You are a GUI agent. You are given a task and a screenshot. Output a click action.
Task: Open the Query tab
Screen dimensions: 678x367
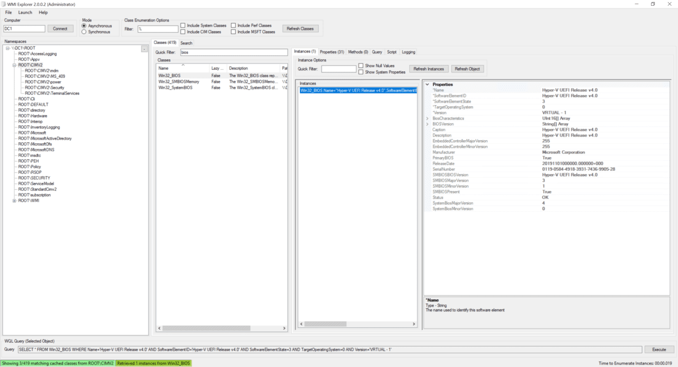[377, 52]
